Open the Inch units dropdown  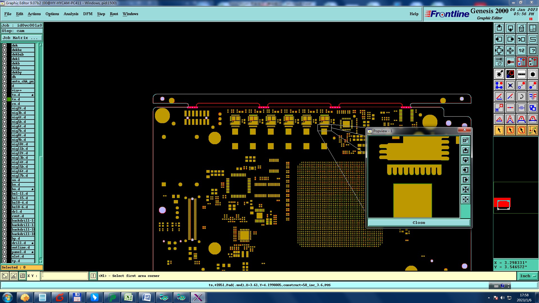[x=527, y=276]
